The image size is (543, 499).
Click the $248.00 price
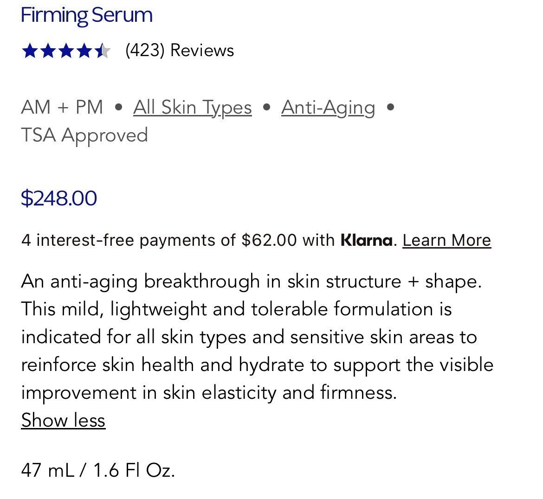[x=59, y=198]
